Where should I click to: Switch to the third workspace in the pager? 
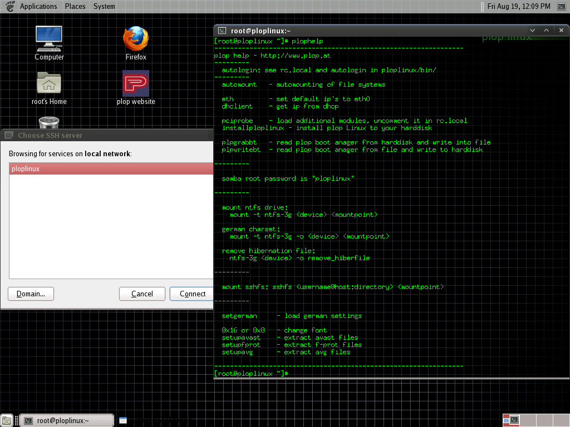pyautogui.click(x=545, y=420)
